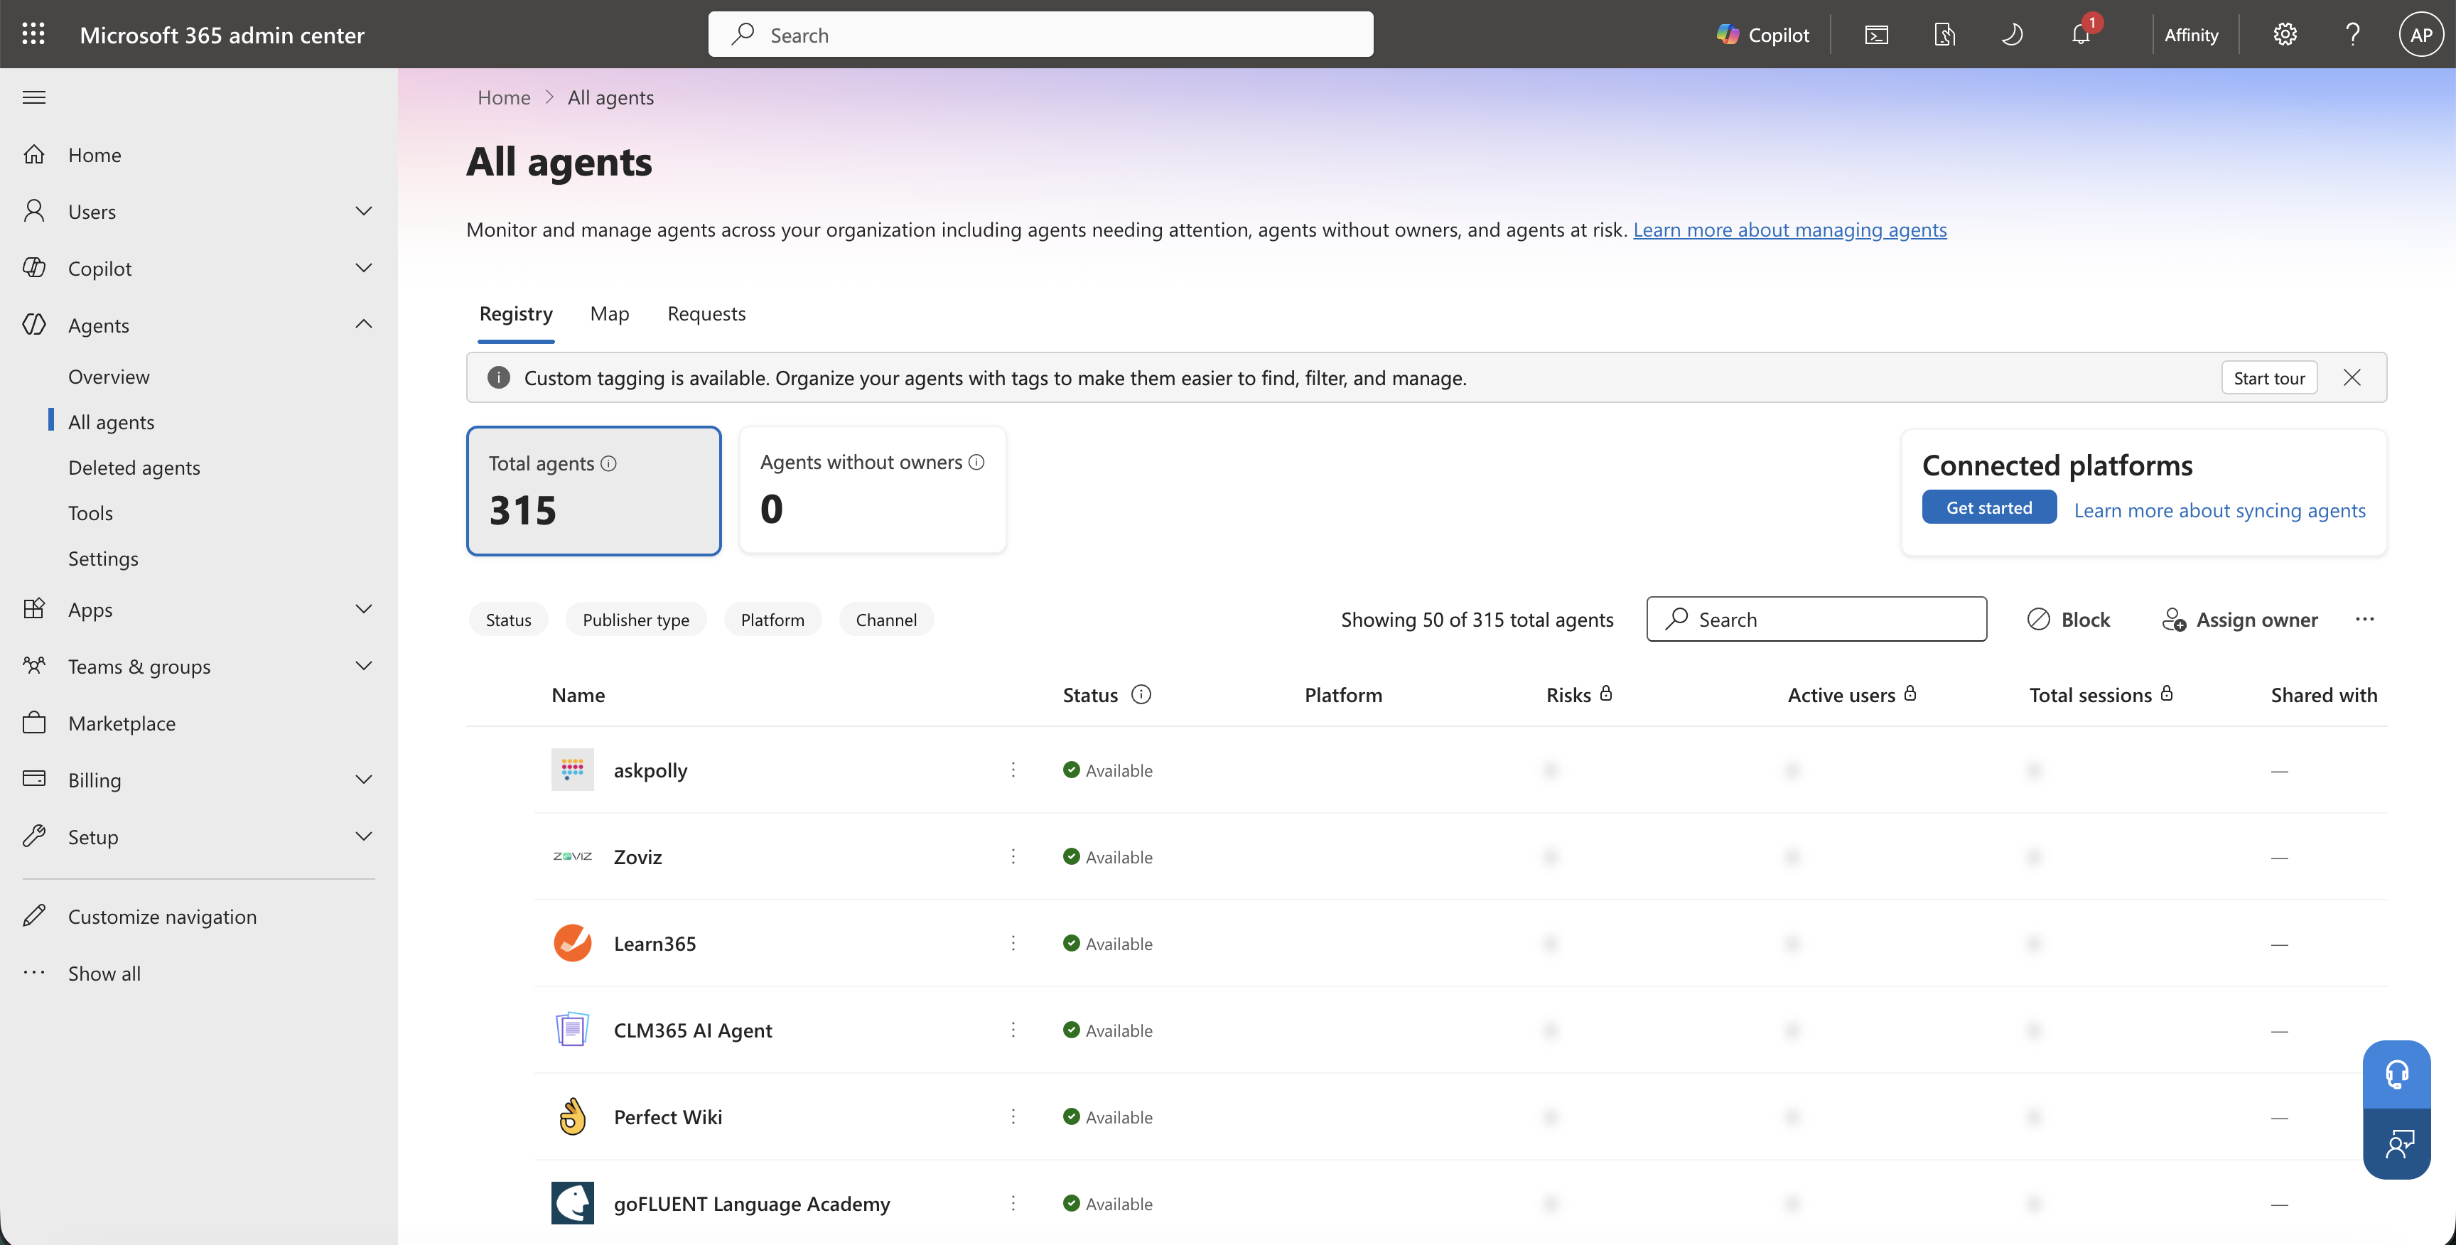Open the more commands ellipsis in toolbar
Image resolution: width=2456 pixels, height=1245 pixels.
tap(2364, 620)
